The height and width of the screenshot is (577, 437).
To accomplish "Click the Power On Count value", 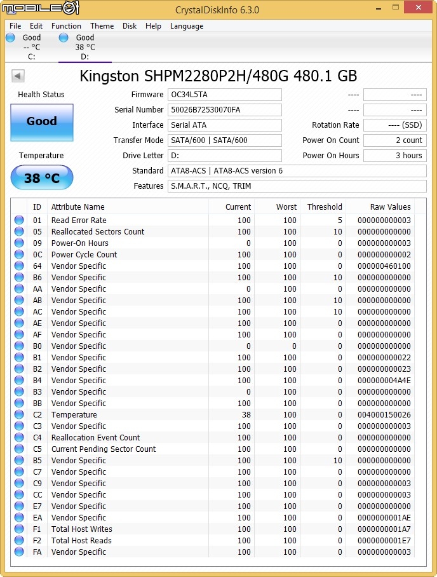I will (395, 140).
